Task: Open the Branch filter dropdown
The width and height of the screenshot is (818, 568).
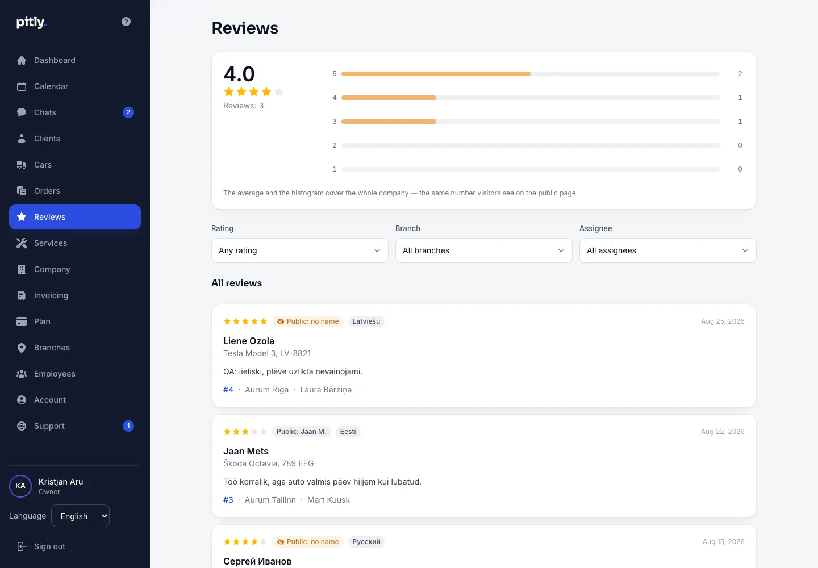Action: click(484, 250)
